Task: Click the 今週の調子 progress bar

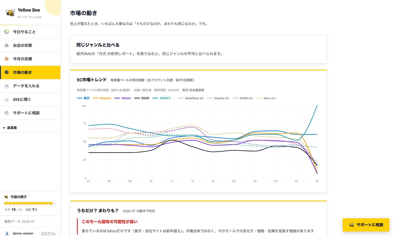Action: click(x=30, y=203)
